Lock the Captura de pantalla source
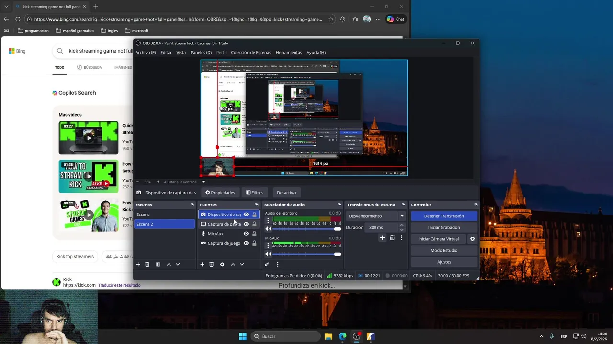 (x=254, y=224)
